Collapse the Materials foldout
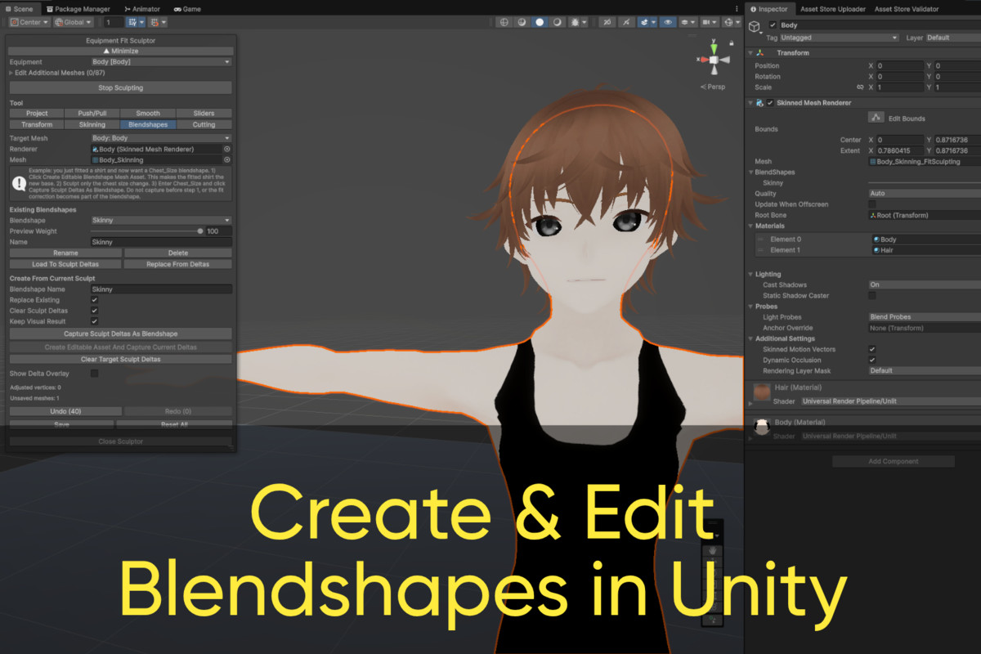 750,226
